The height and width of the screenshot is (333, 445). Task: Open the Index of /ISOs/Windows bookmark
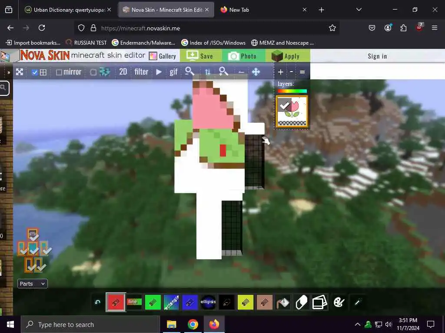pos(213,43)
